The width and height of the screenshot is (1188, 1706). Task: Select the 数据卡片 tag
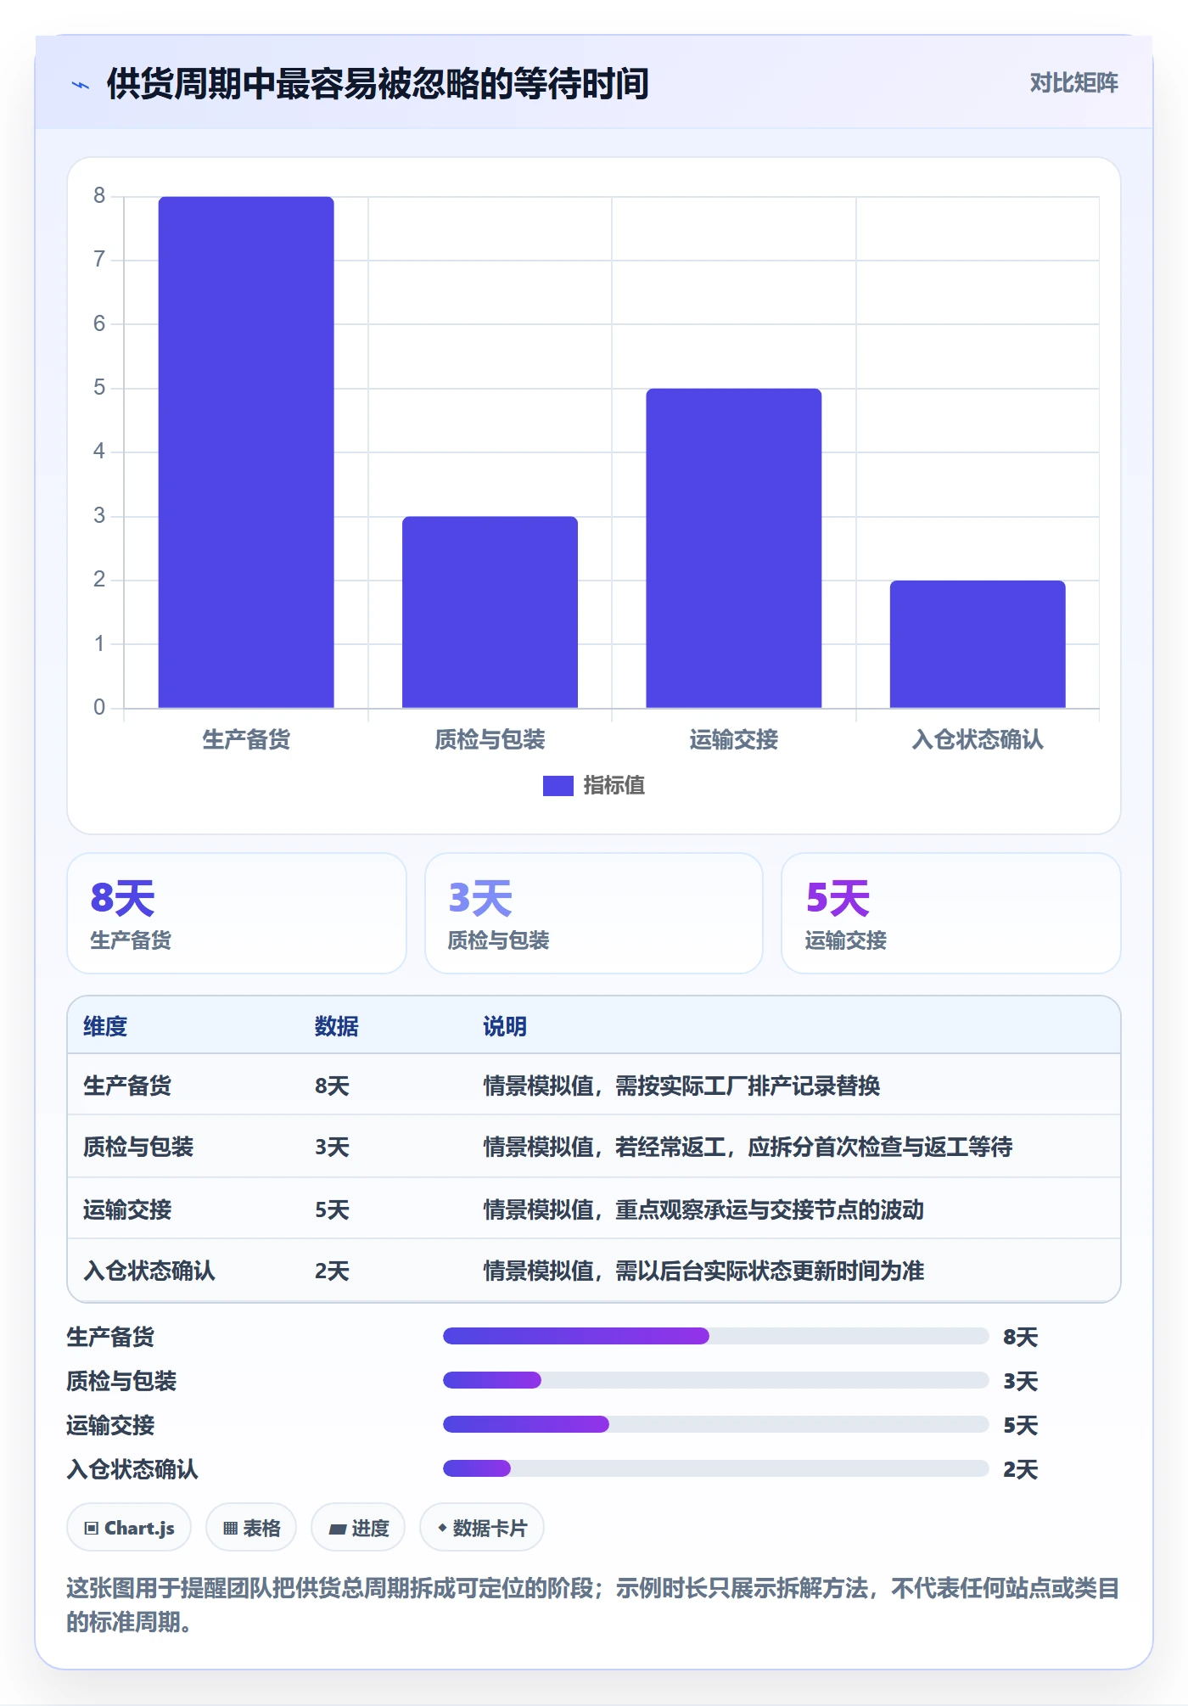482,1528
